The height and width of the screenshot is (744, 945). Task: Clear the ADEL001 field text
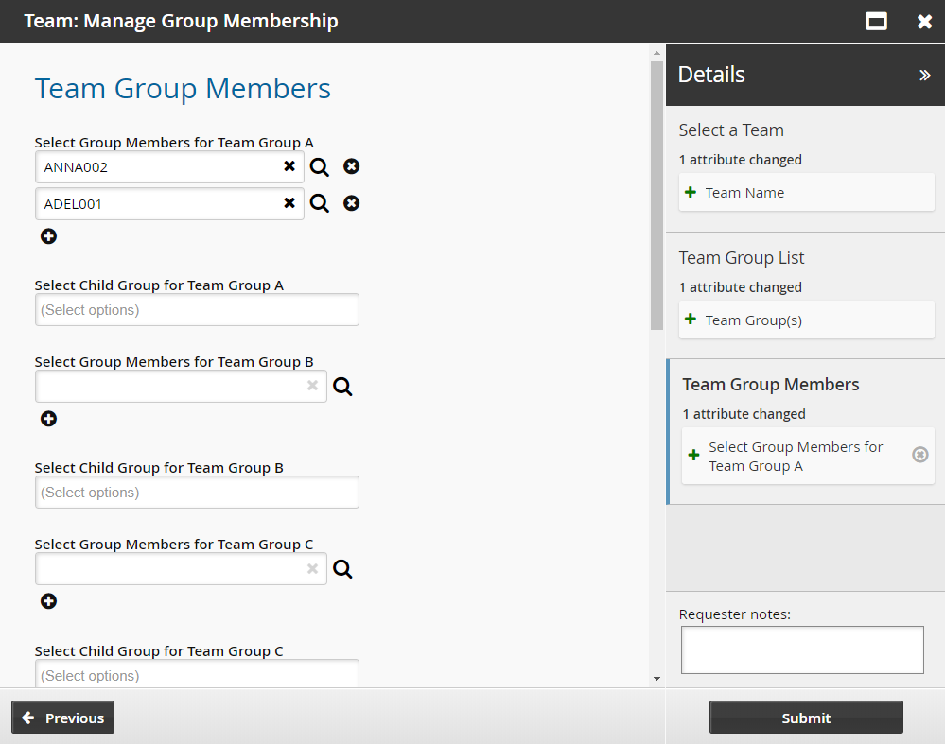tap(289, 203)
